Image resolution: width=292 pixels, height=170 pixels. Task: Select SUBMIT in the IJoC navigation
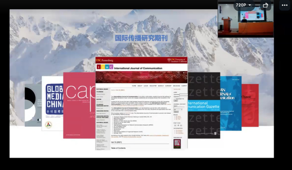pos(184,86)
